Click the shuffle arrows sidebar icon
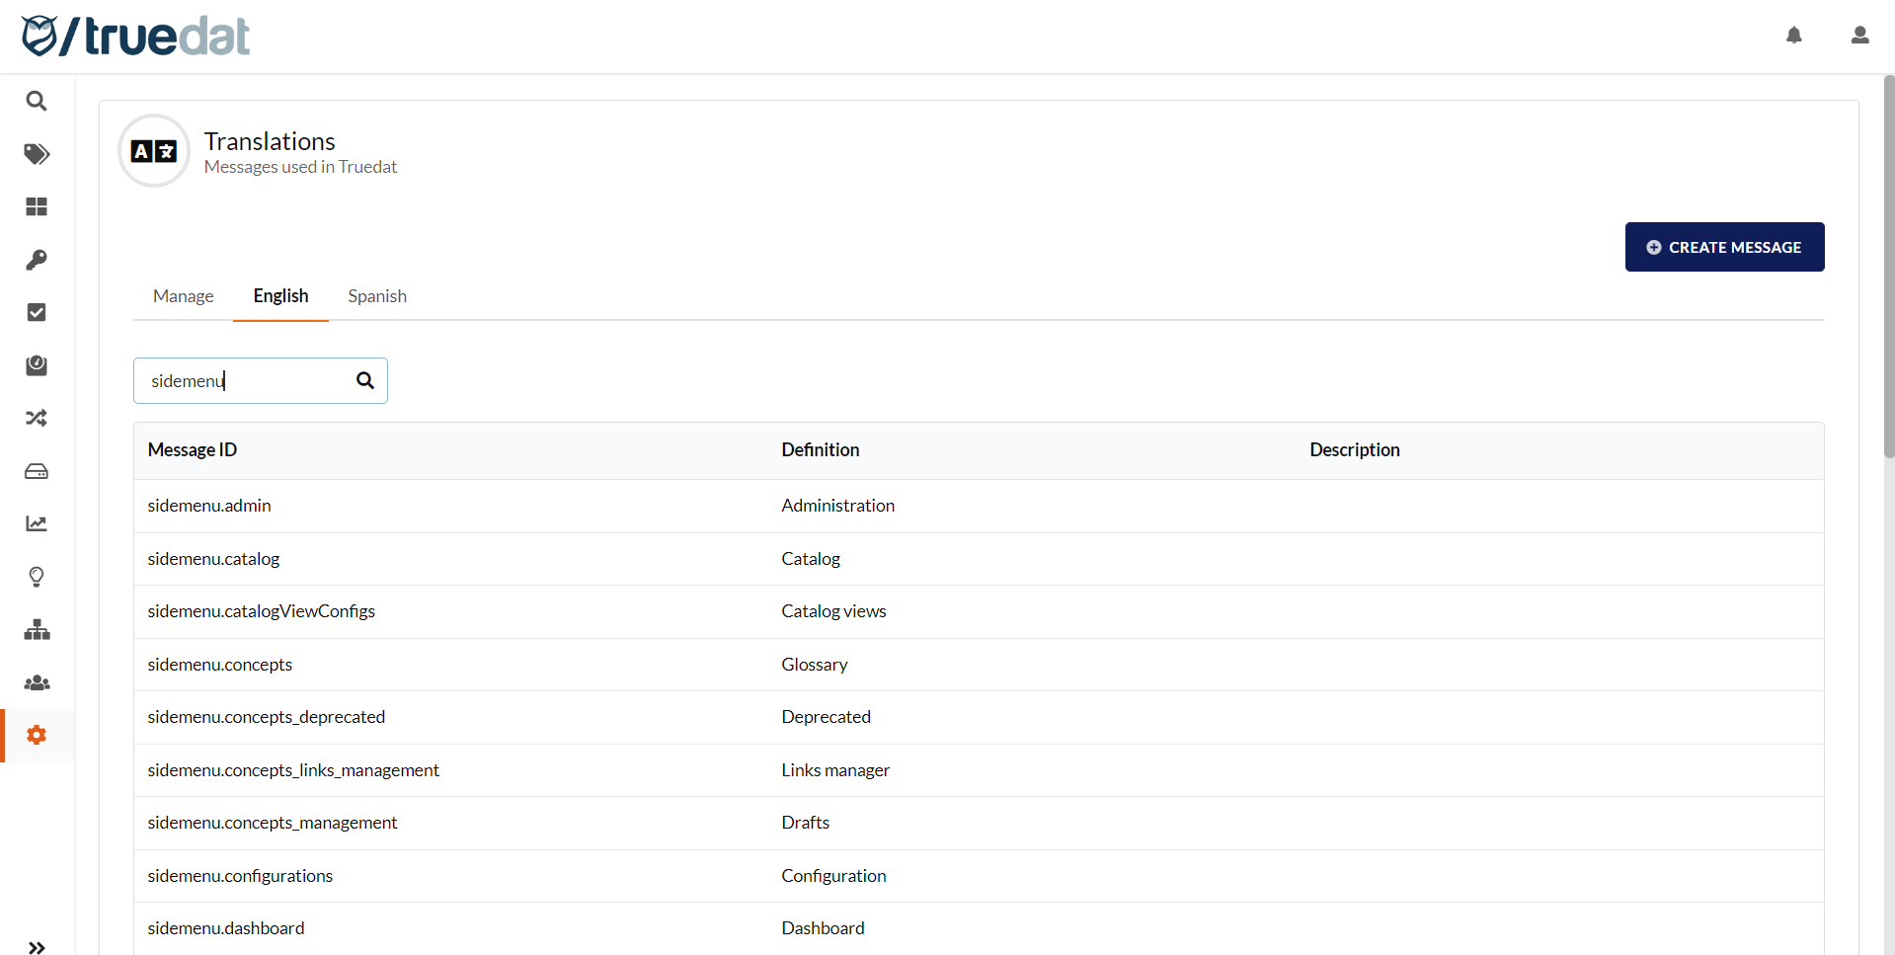 [x=37, y=418]
